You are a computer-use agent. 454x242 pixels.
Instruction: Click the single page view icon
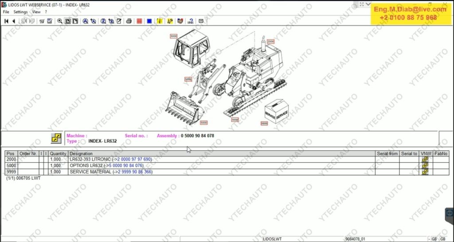(68, 21)
